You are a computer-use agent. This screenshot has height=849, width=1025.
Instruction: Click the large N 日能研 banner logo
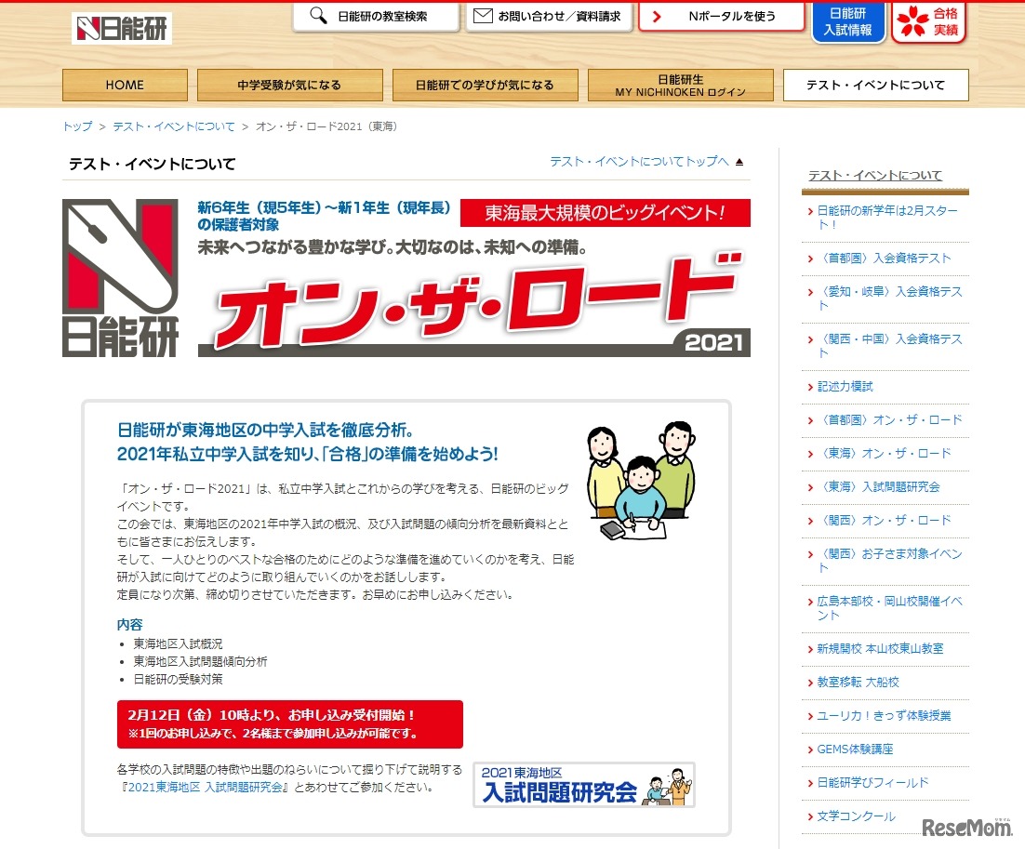pyautogui.click(x=120, y=278)
